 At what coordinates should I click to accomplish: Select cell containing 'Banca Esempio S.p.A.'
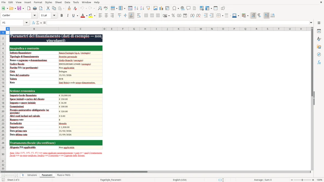80,53
